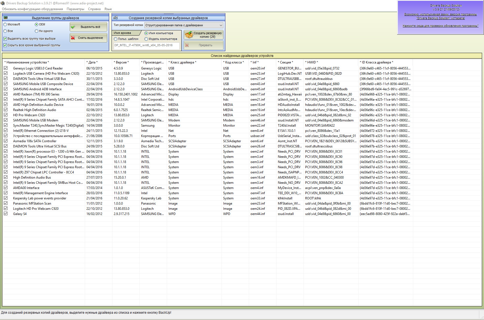Click the backup icon in the backup panel header
The height and width of the screenshot is (320, 484).
coord(116,18)
